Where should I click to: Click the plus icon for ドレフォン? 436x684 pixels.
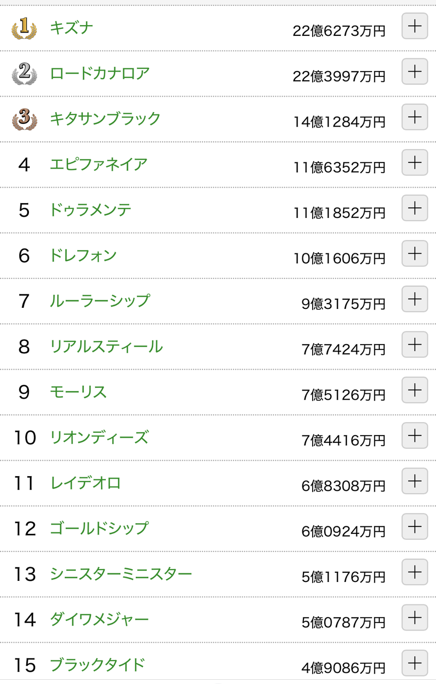415,253
